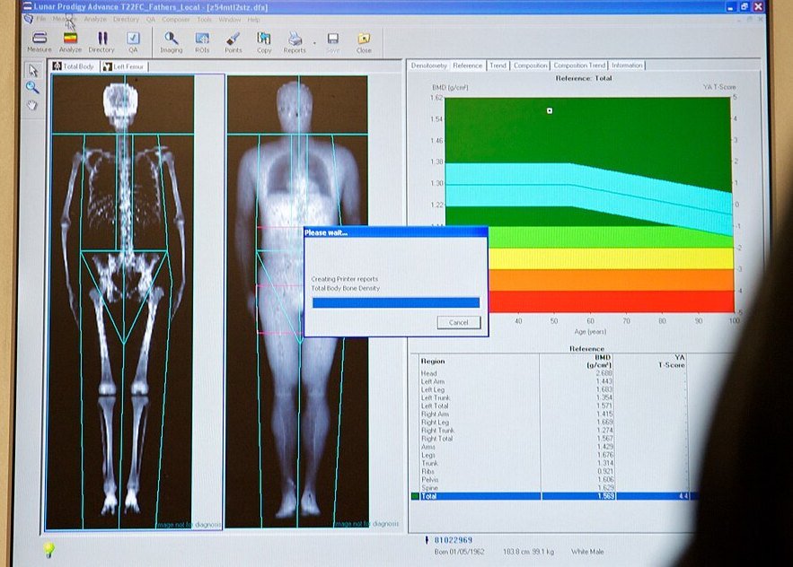Select the highlighted Total row

coord(554,496)
